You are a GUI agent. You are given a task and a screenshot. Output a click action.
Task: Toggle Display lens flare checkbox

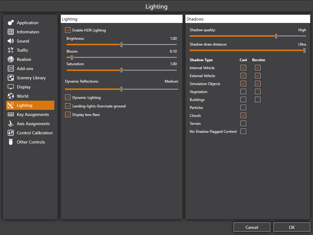(68, 114)
